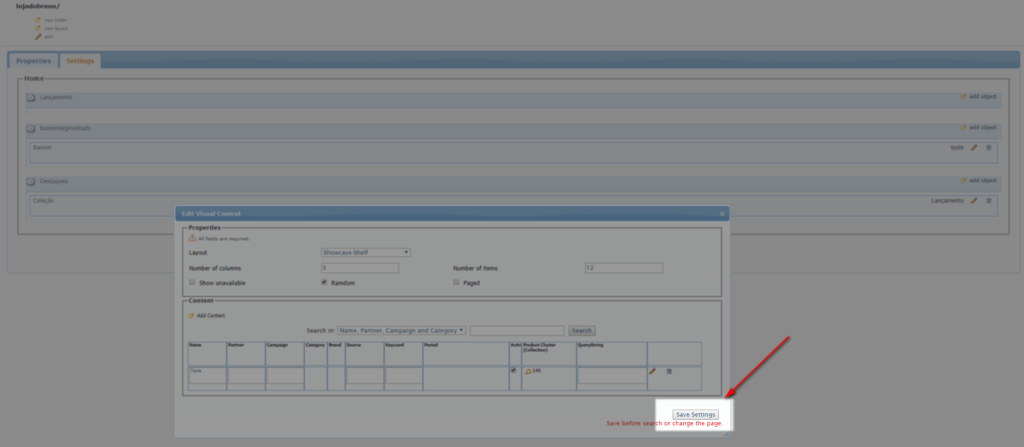Click the Search button
Image resolution: width=1024 pixels, height=447 pixels.
(x=582, y=331)
